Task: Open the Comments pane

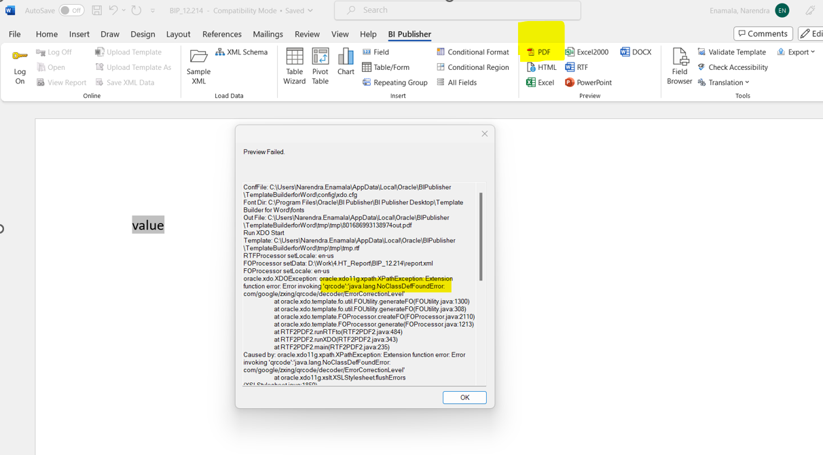Action: (763, 34)
